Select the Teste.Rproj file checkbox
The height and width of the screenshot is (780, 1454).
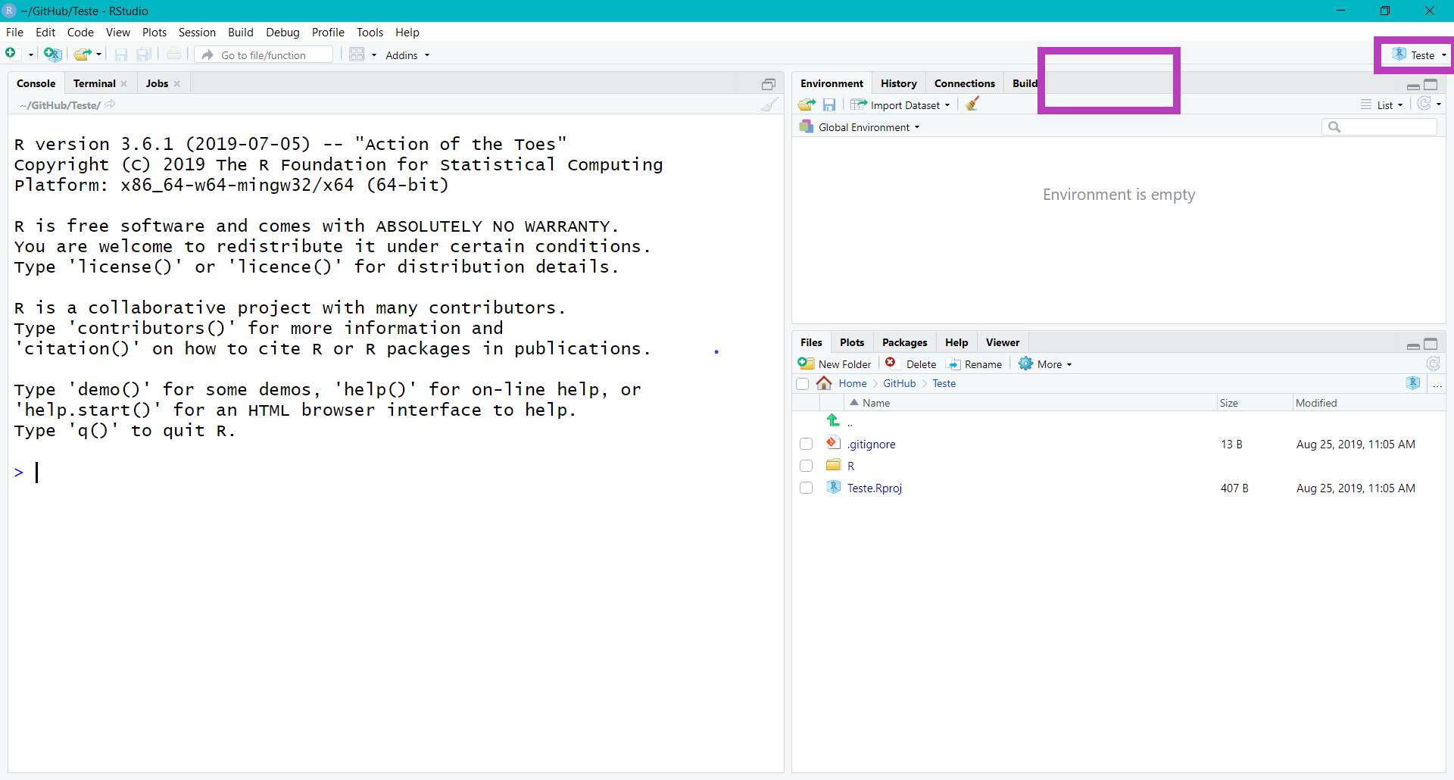click(x=806, y=488)
